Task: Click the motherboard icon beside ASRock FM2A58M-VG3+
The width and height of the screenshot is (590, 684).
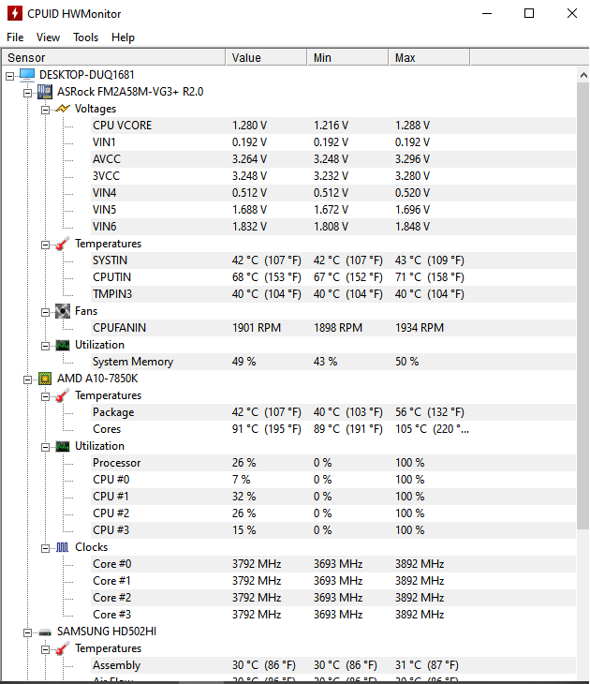Action: 44,92
